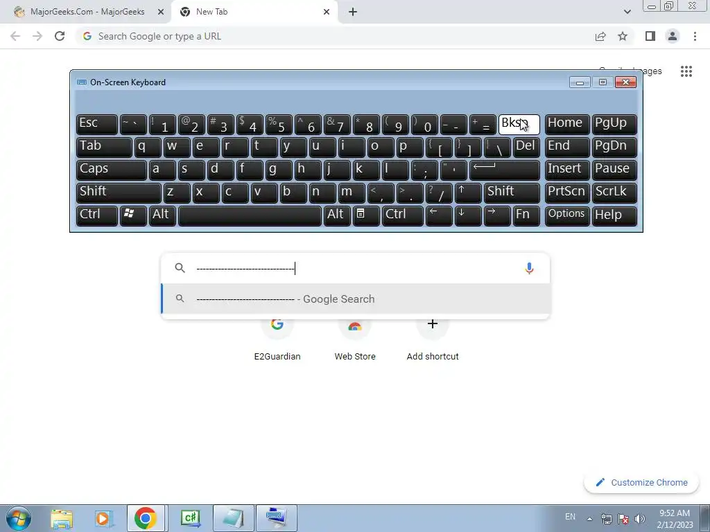Screen dimensions: 710x532
Task: Click the letter g key
Action: pos(279,170)
